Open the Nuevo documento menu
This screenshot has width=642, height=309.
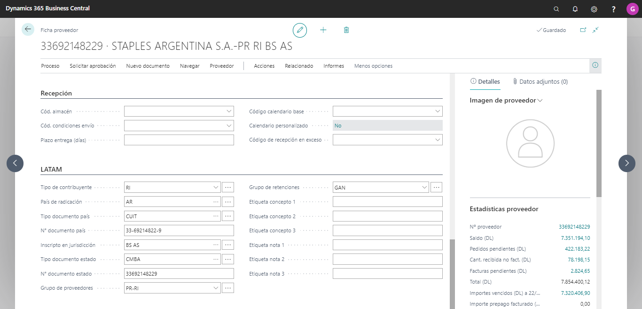[x=148, y=66]
